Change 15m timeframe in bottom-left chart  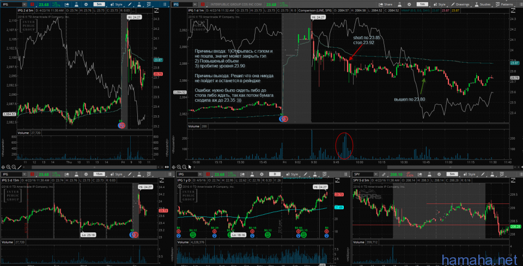click(99, 175)
